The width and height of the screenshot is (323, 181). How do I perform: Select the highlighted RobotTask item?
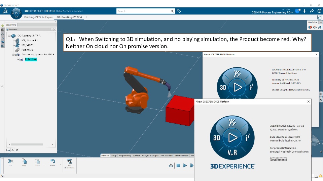(x=31, y=59)
